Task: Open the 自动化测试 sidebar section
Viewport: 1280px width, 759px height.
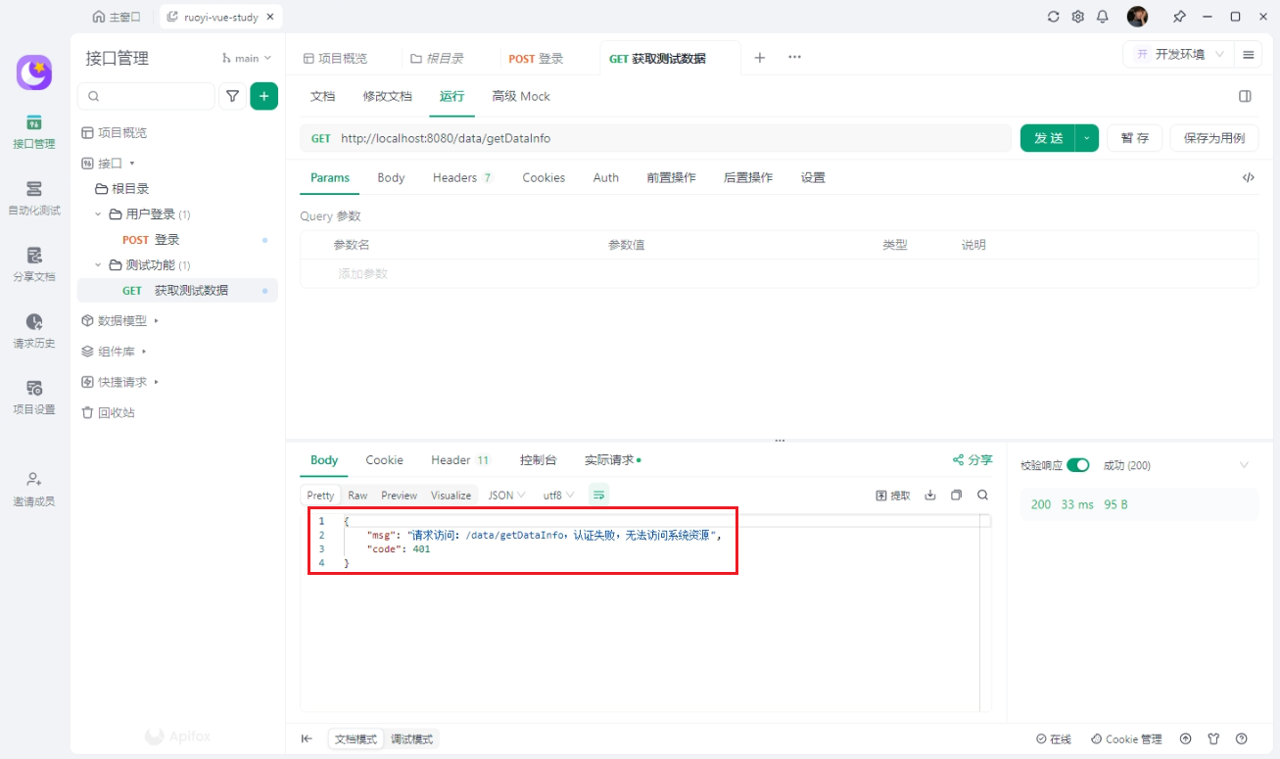Action: click(x=34, y=197)
